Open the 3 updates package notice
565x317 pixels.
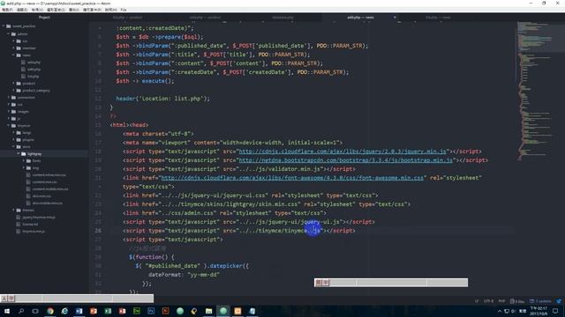coord(540,301)
